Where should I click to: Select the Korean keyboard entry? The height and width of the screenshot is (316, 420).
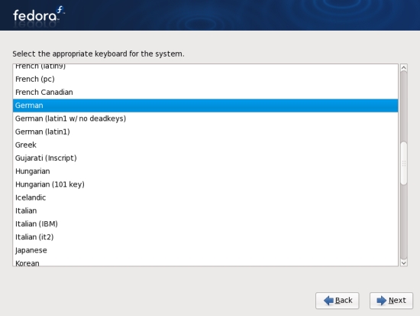205,262
